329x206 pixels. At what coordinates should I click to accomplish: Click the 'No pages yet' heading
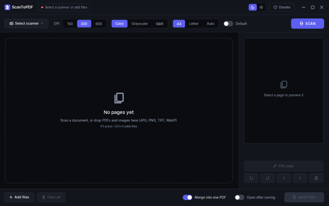119,112
